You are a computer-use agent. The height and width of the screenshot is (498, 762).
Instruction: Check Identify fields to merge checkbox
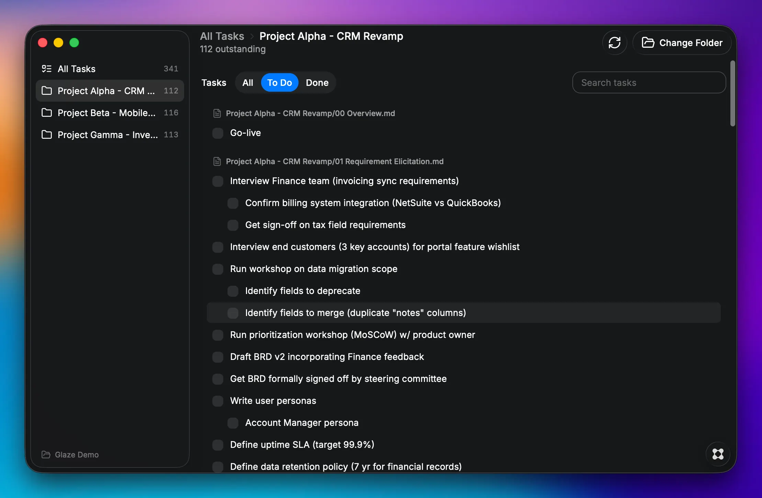click(233, 313)
